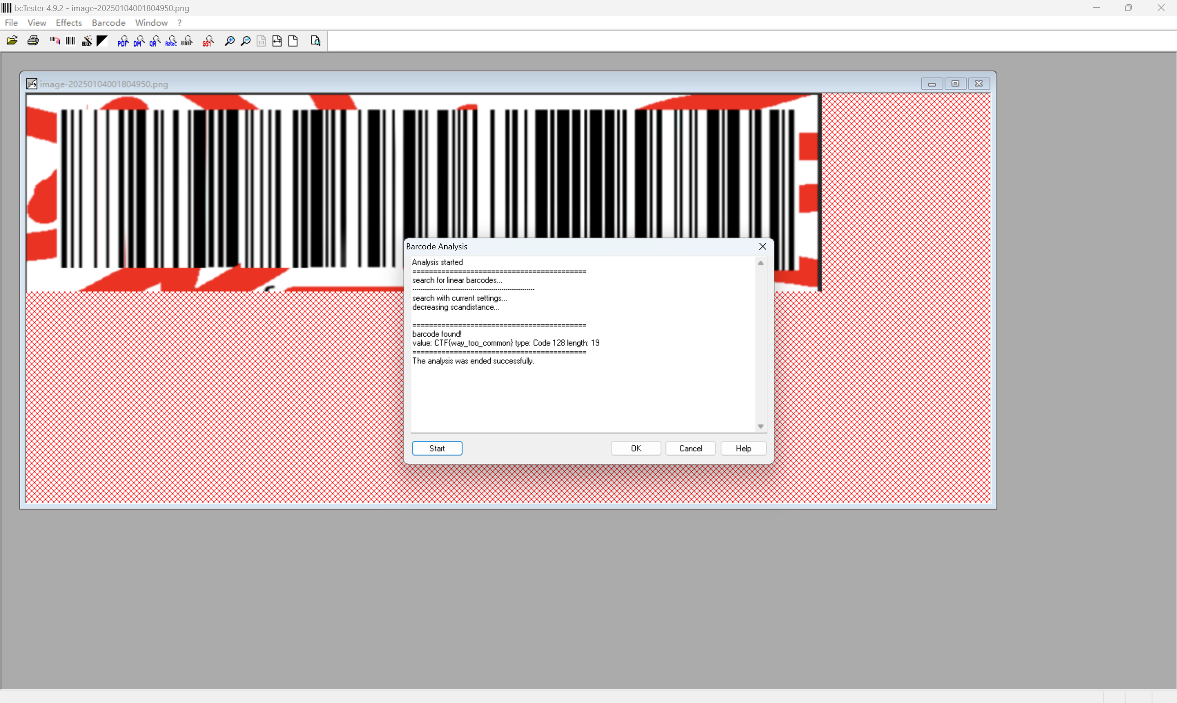The width and height of the screenshot is (1177, 703).
Task: Click the decoded value line CTF{way_too_common}
Action: pos(505,343)
